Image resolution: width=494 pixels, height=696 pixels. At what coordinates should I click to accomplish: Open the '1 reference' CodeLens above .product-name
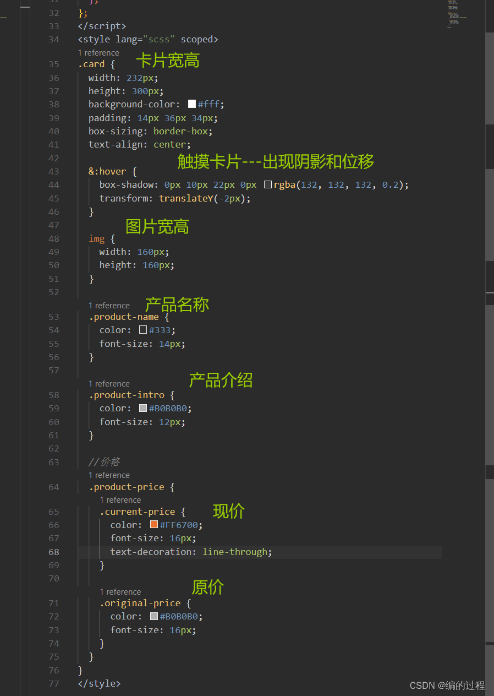tap(109, 306)
